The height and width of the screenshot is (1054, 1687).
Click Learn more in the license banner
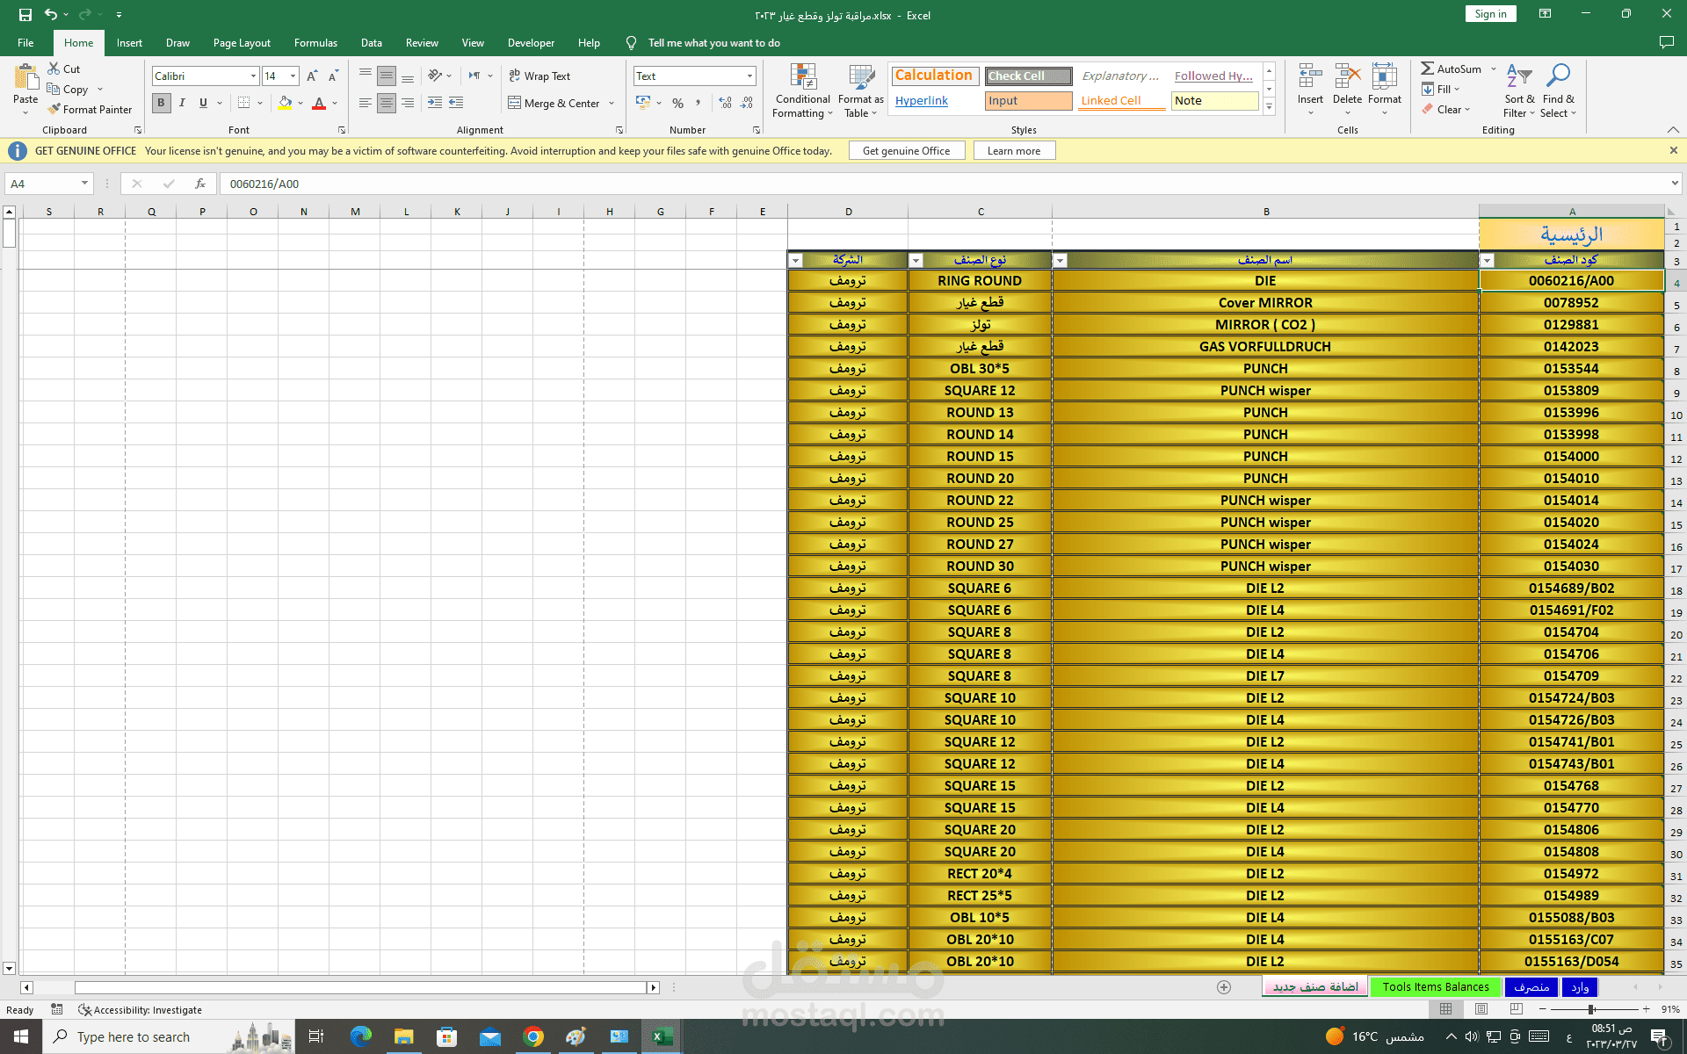[1013, 151]
